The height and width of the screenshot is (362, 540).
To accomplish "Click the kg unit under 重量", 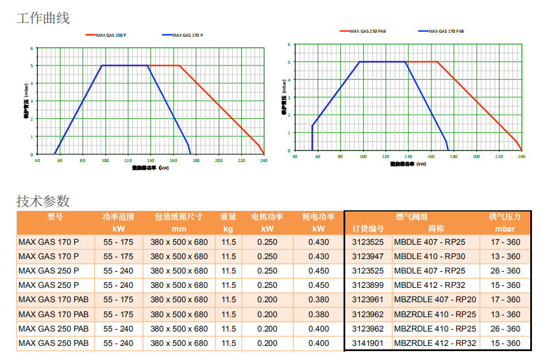I will click(228, 229).
